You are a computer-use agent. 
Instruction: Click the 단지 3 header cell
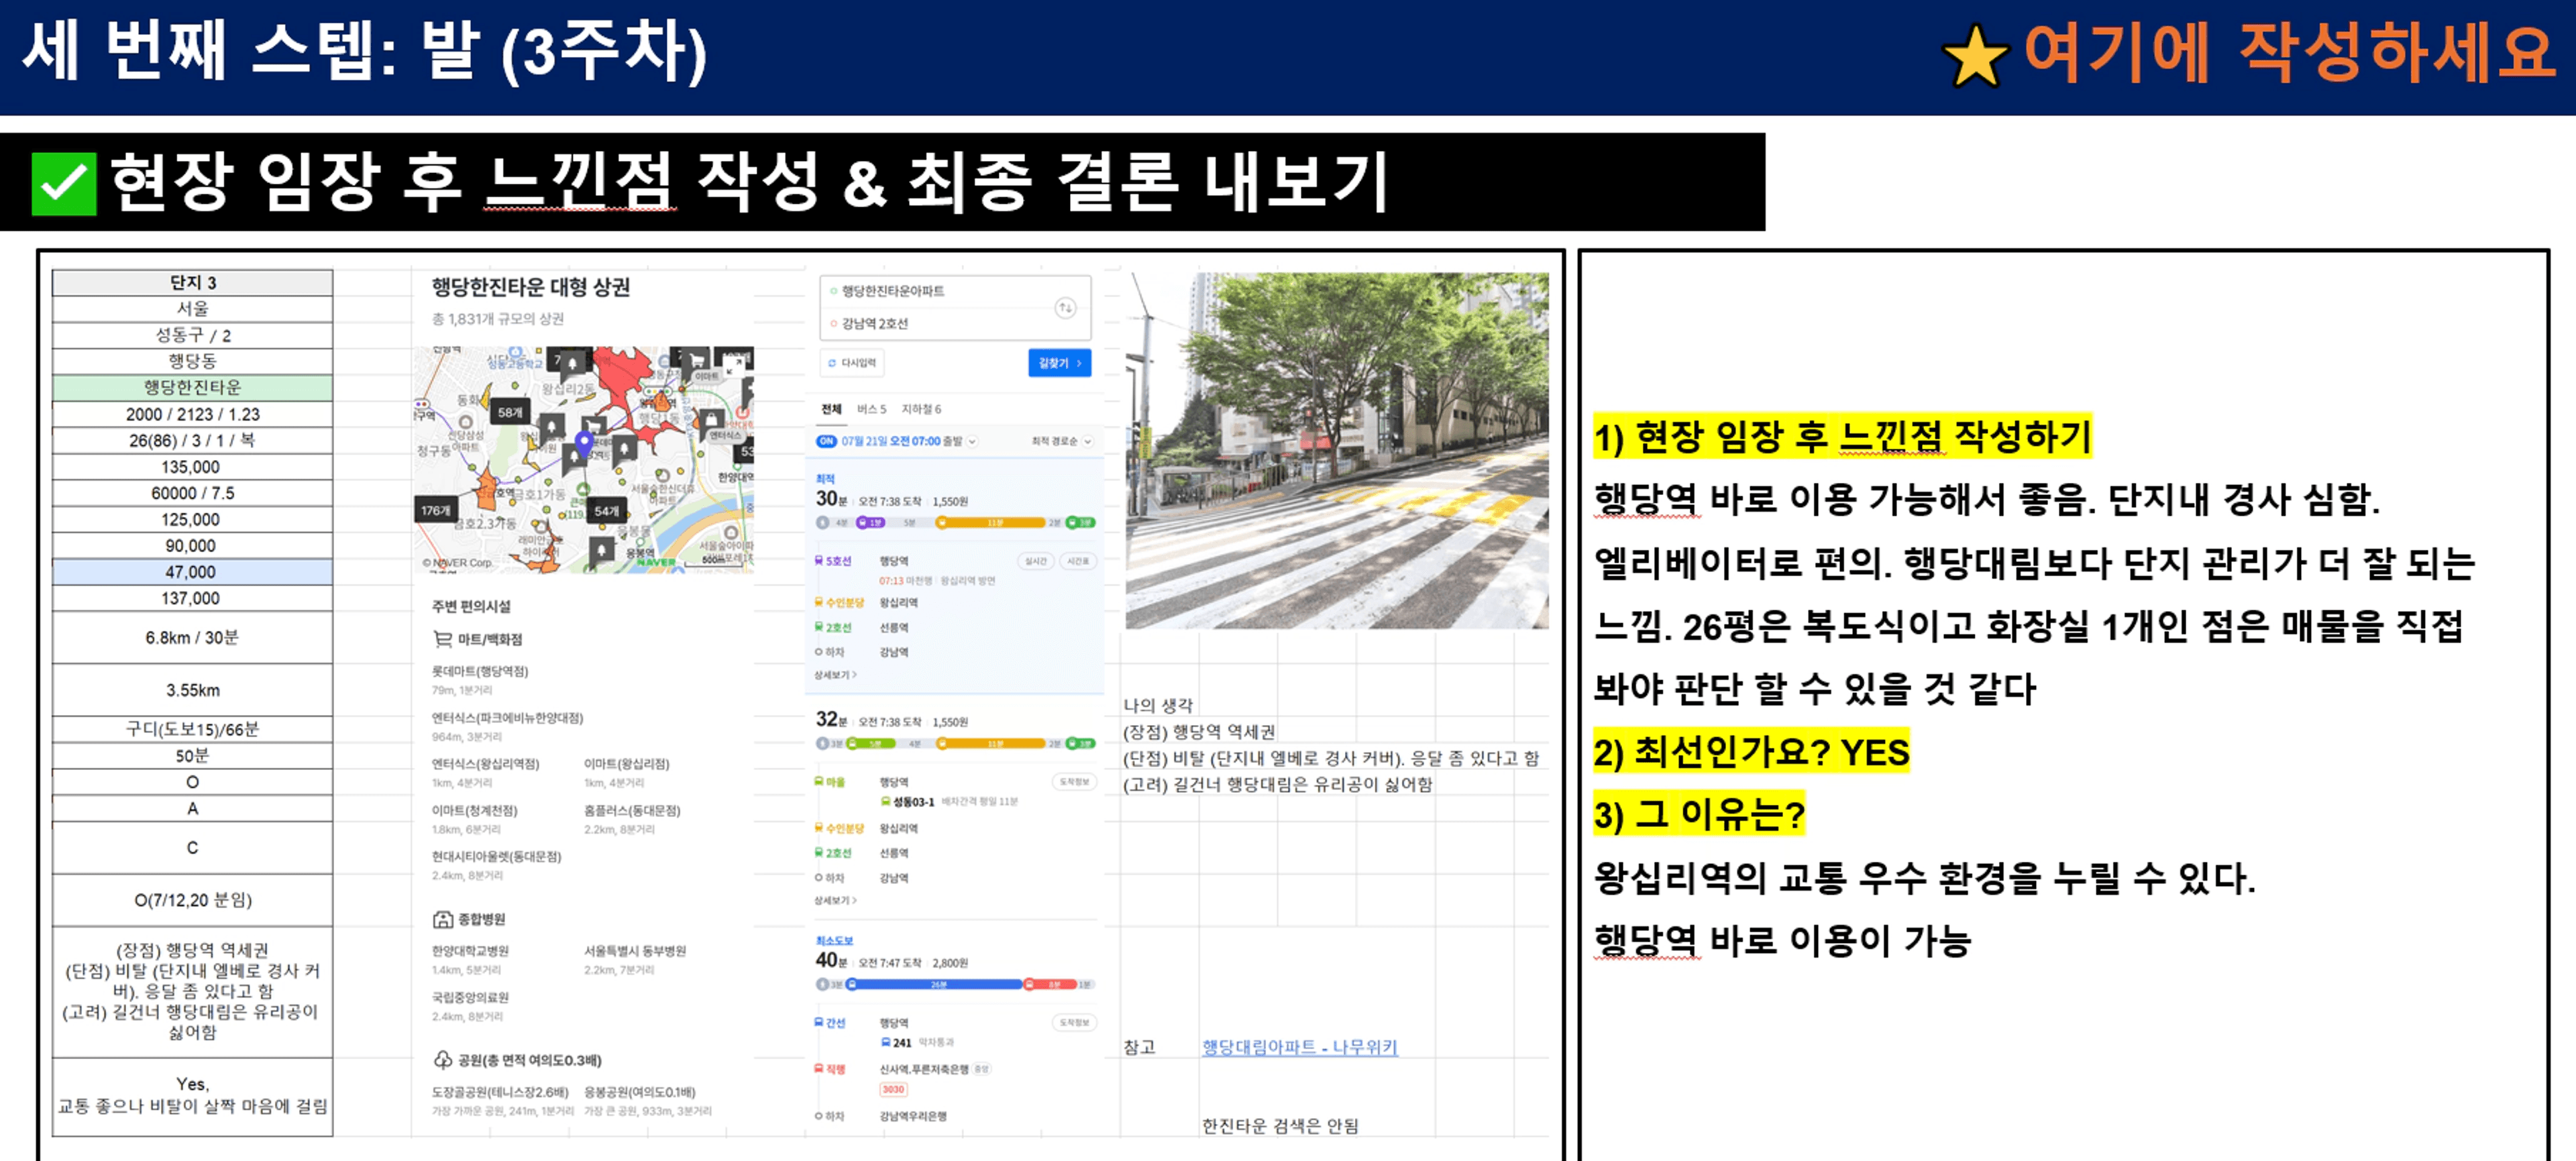point(192,282)
